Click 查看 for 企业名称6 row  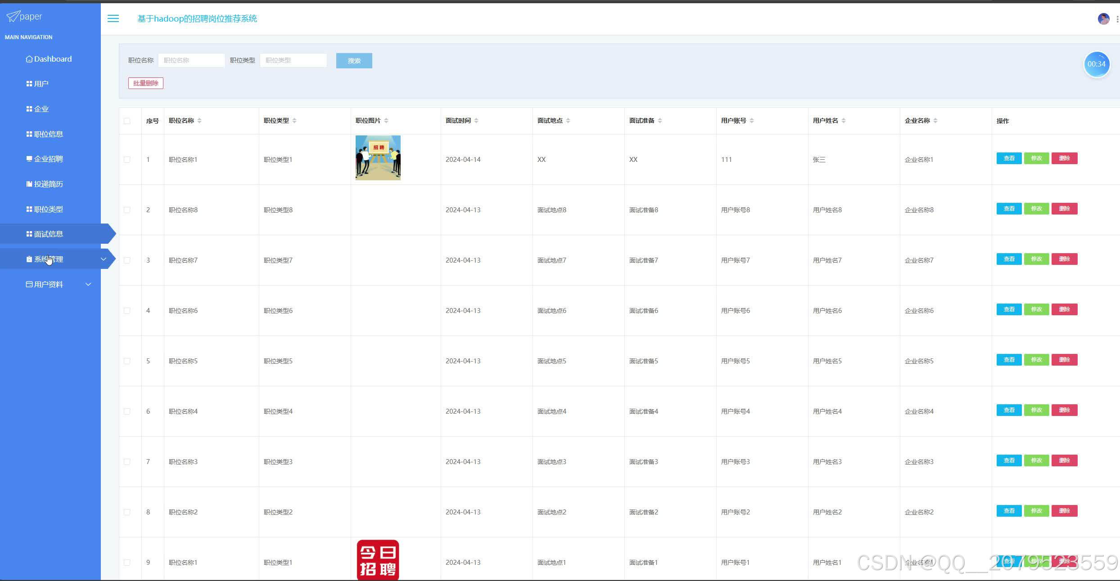[x=1009, y=309]
